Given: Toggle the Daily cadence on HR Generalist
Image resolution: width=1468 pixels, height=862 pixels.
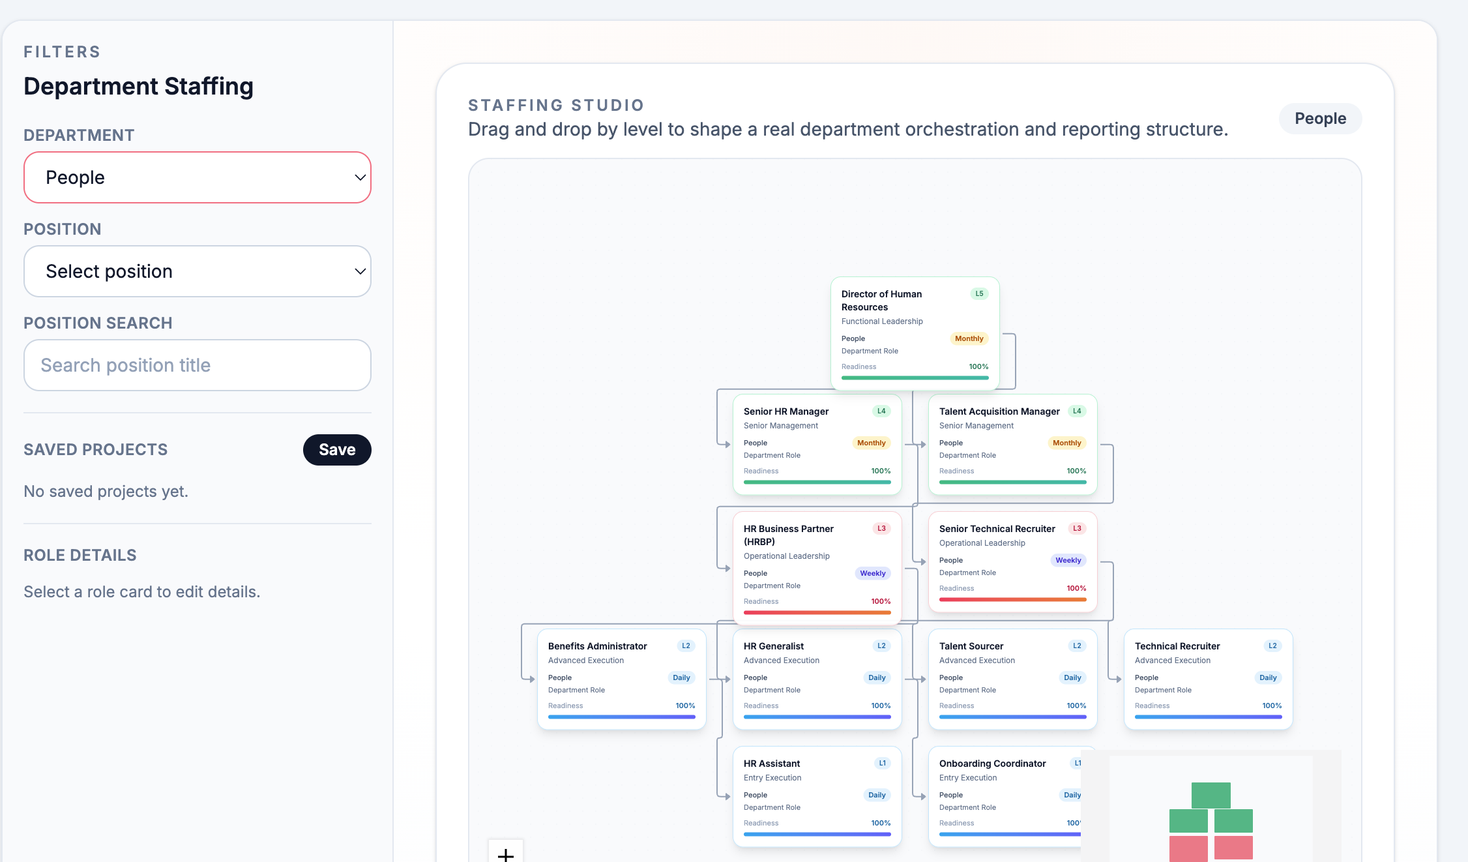Looking at the screenshot, I should click(877, 677).
